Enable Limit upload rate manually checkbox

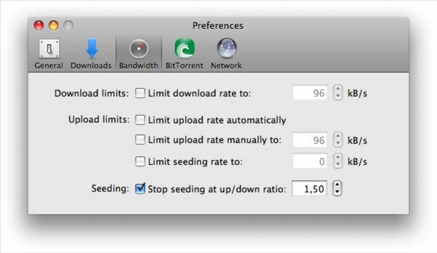(140, 140)
